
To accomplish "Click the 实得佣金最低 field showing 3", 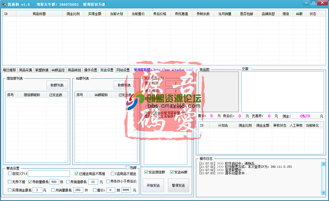I will tap(37, 190).
